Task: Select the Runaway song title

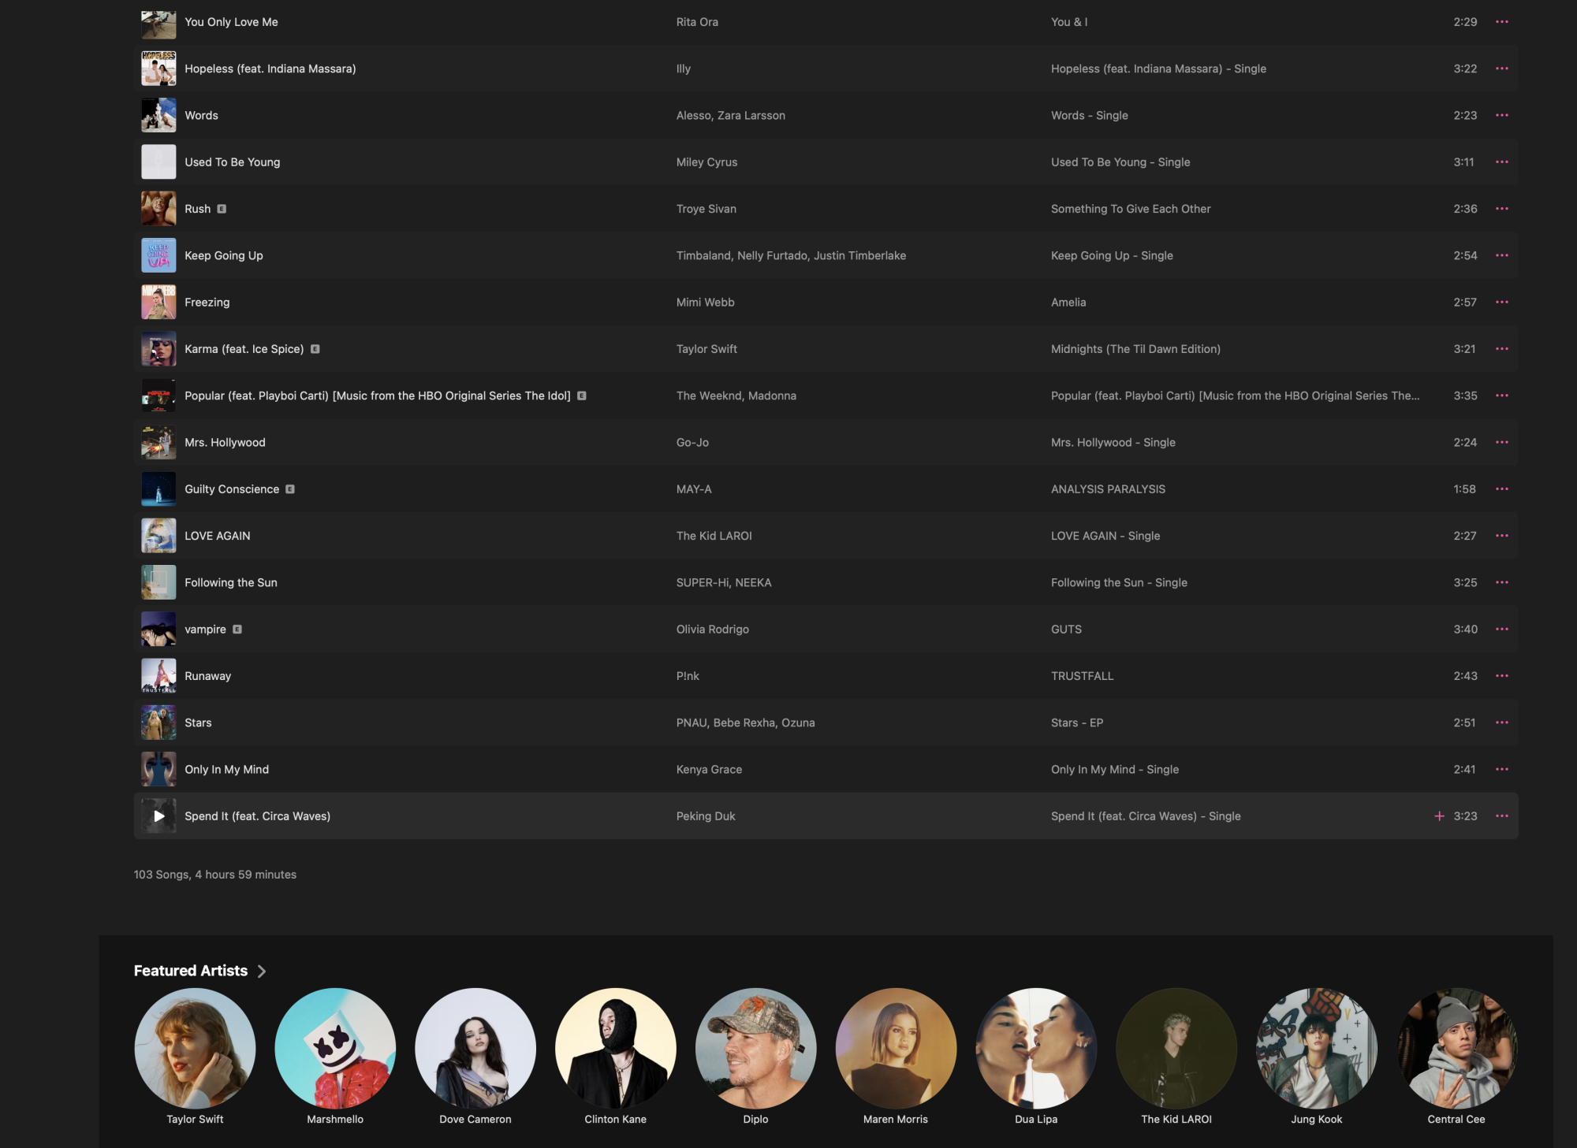Action: point(207,676)
